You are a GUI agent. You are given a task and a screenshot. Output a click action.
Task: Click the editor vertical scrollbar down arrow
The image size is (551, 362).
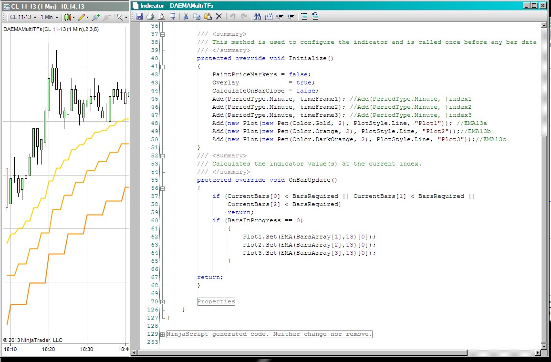point(544,345)
